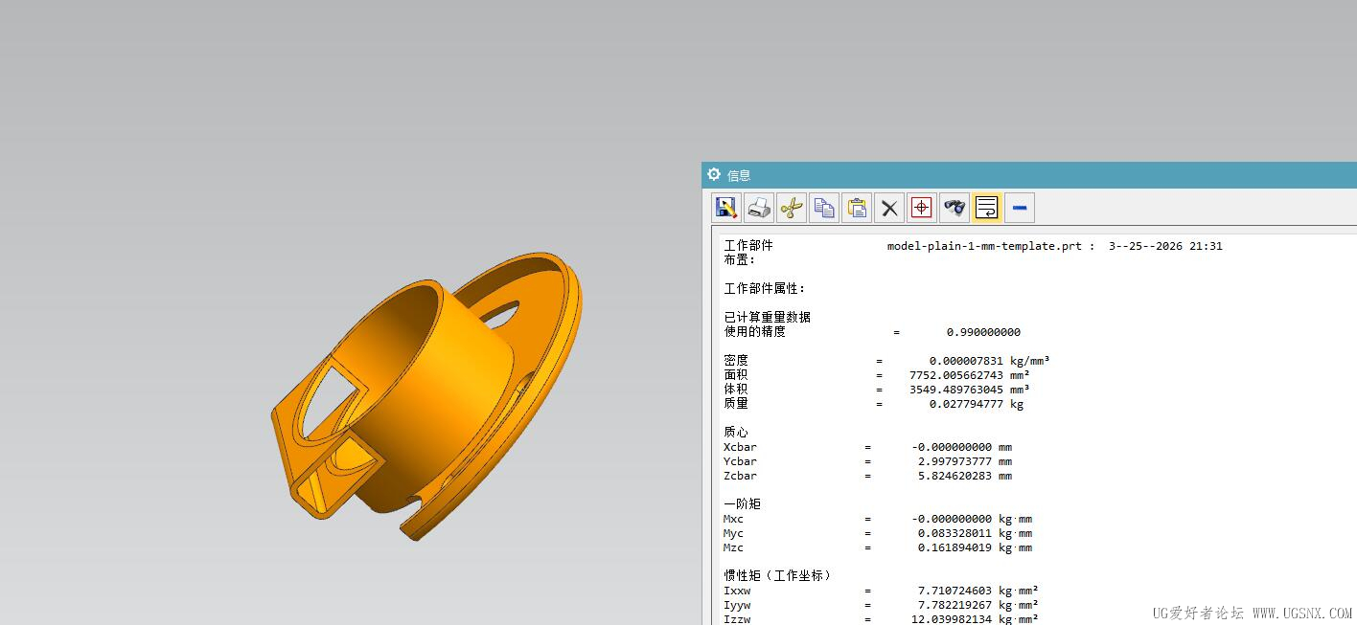Click the density value 0.000007831
This screenshot has width=1357, height=625.
tap(966, 361)
